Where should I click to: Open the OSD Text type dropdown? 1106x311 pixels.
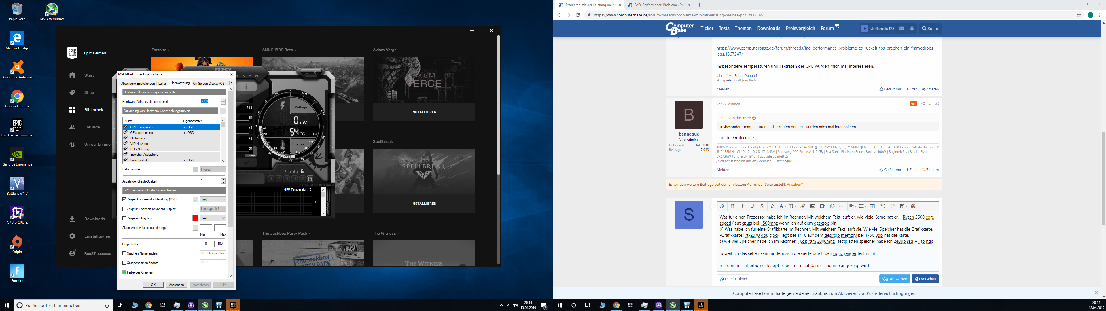pos(213,199)
